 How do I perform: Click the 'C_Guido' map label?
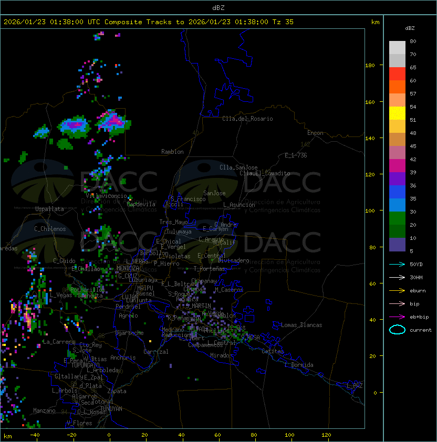click(x=64, y=261)
